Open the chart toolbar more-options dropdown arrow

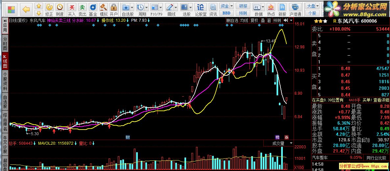coord(291,20)
